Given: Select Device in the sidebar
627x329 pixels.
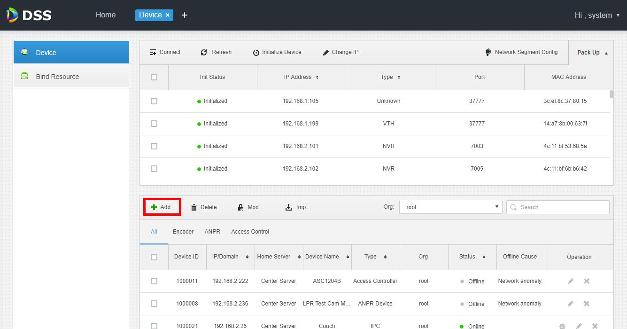Looking at the screenshot, I should coord(71,52).
